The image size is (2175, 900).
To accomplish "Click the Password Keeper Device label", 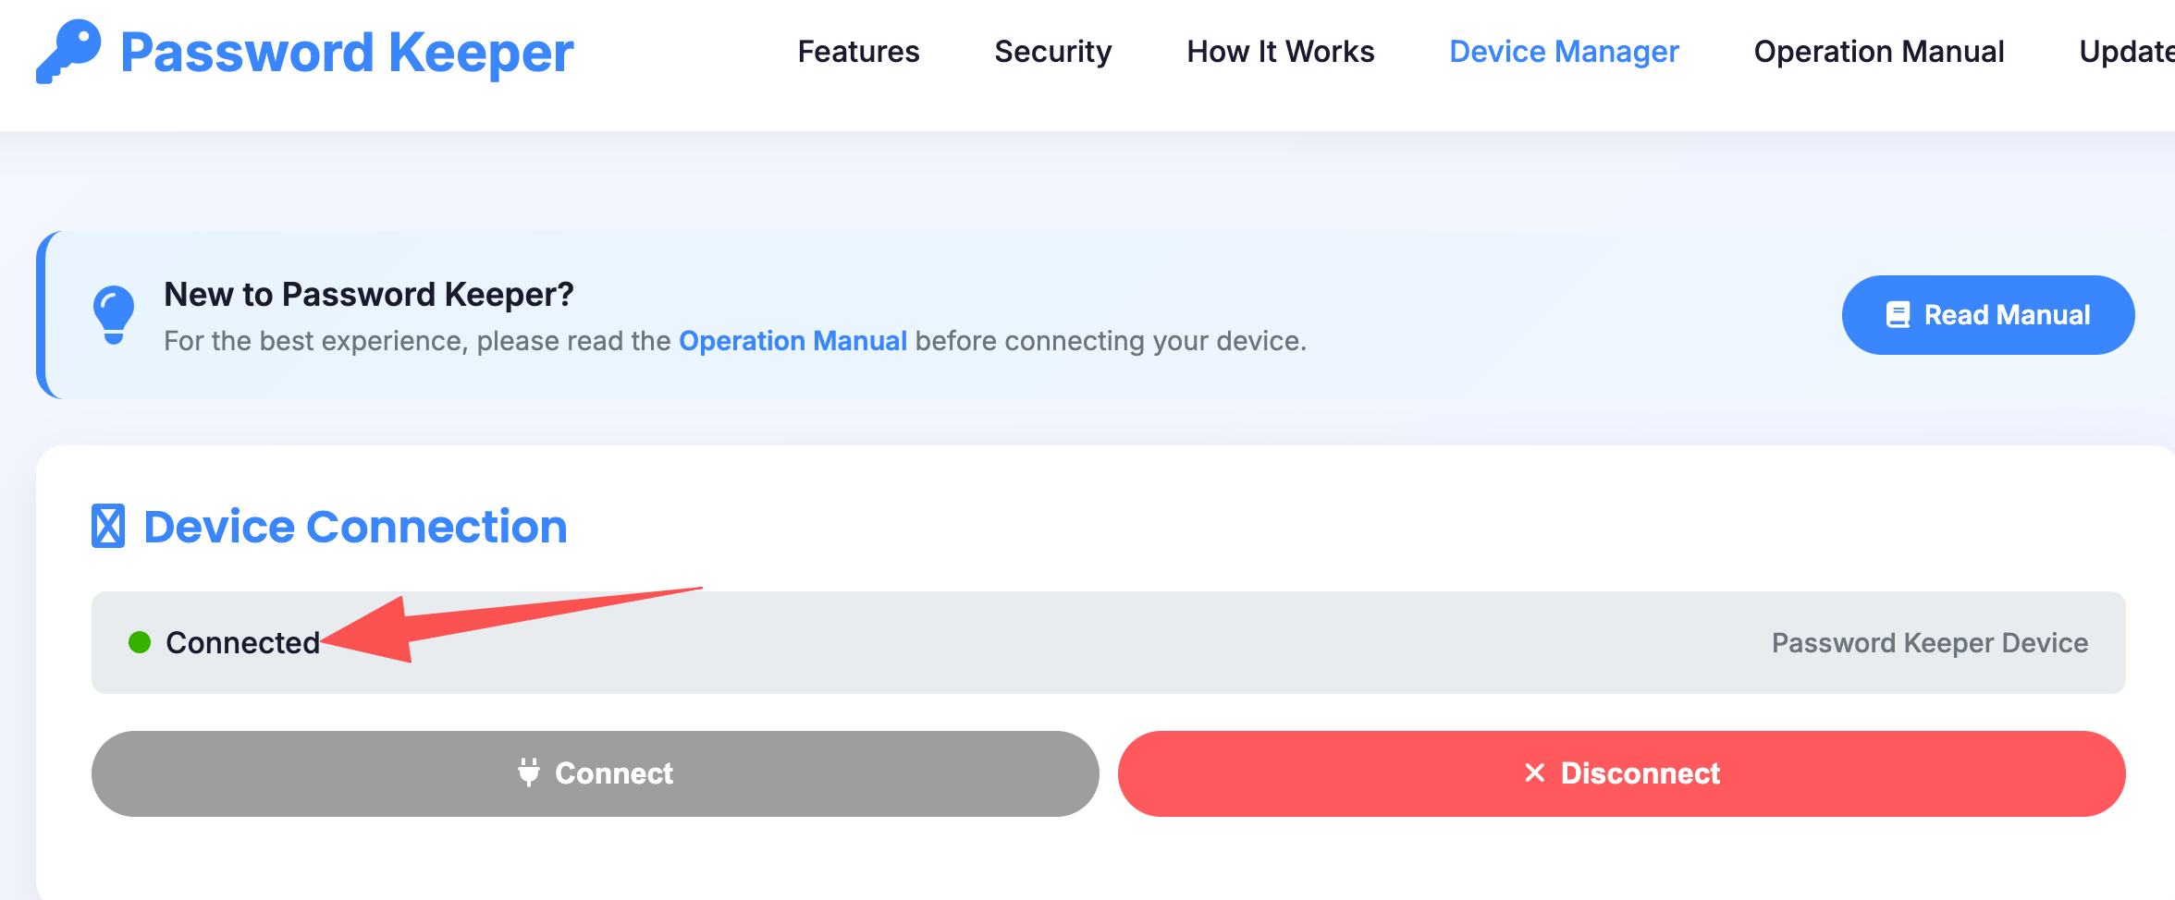I will (1930, 642).
